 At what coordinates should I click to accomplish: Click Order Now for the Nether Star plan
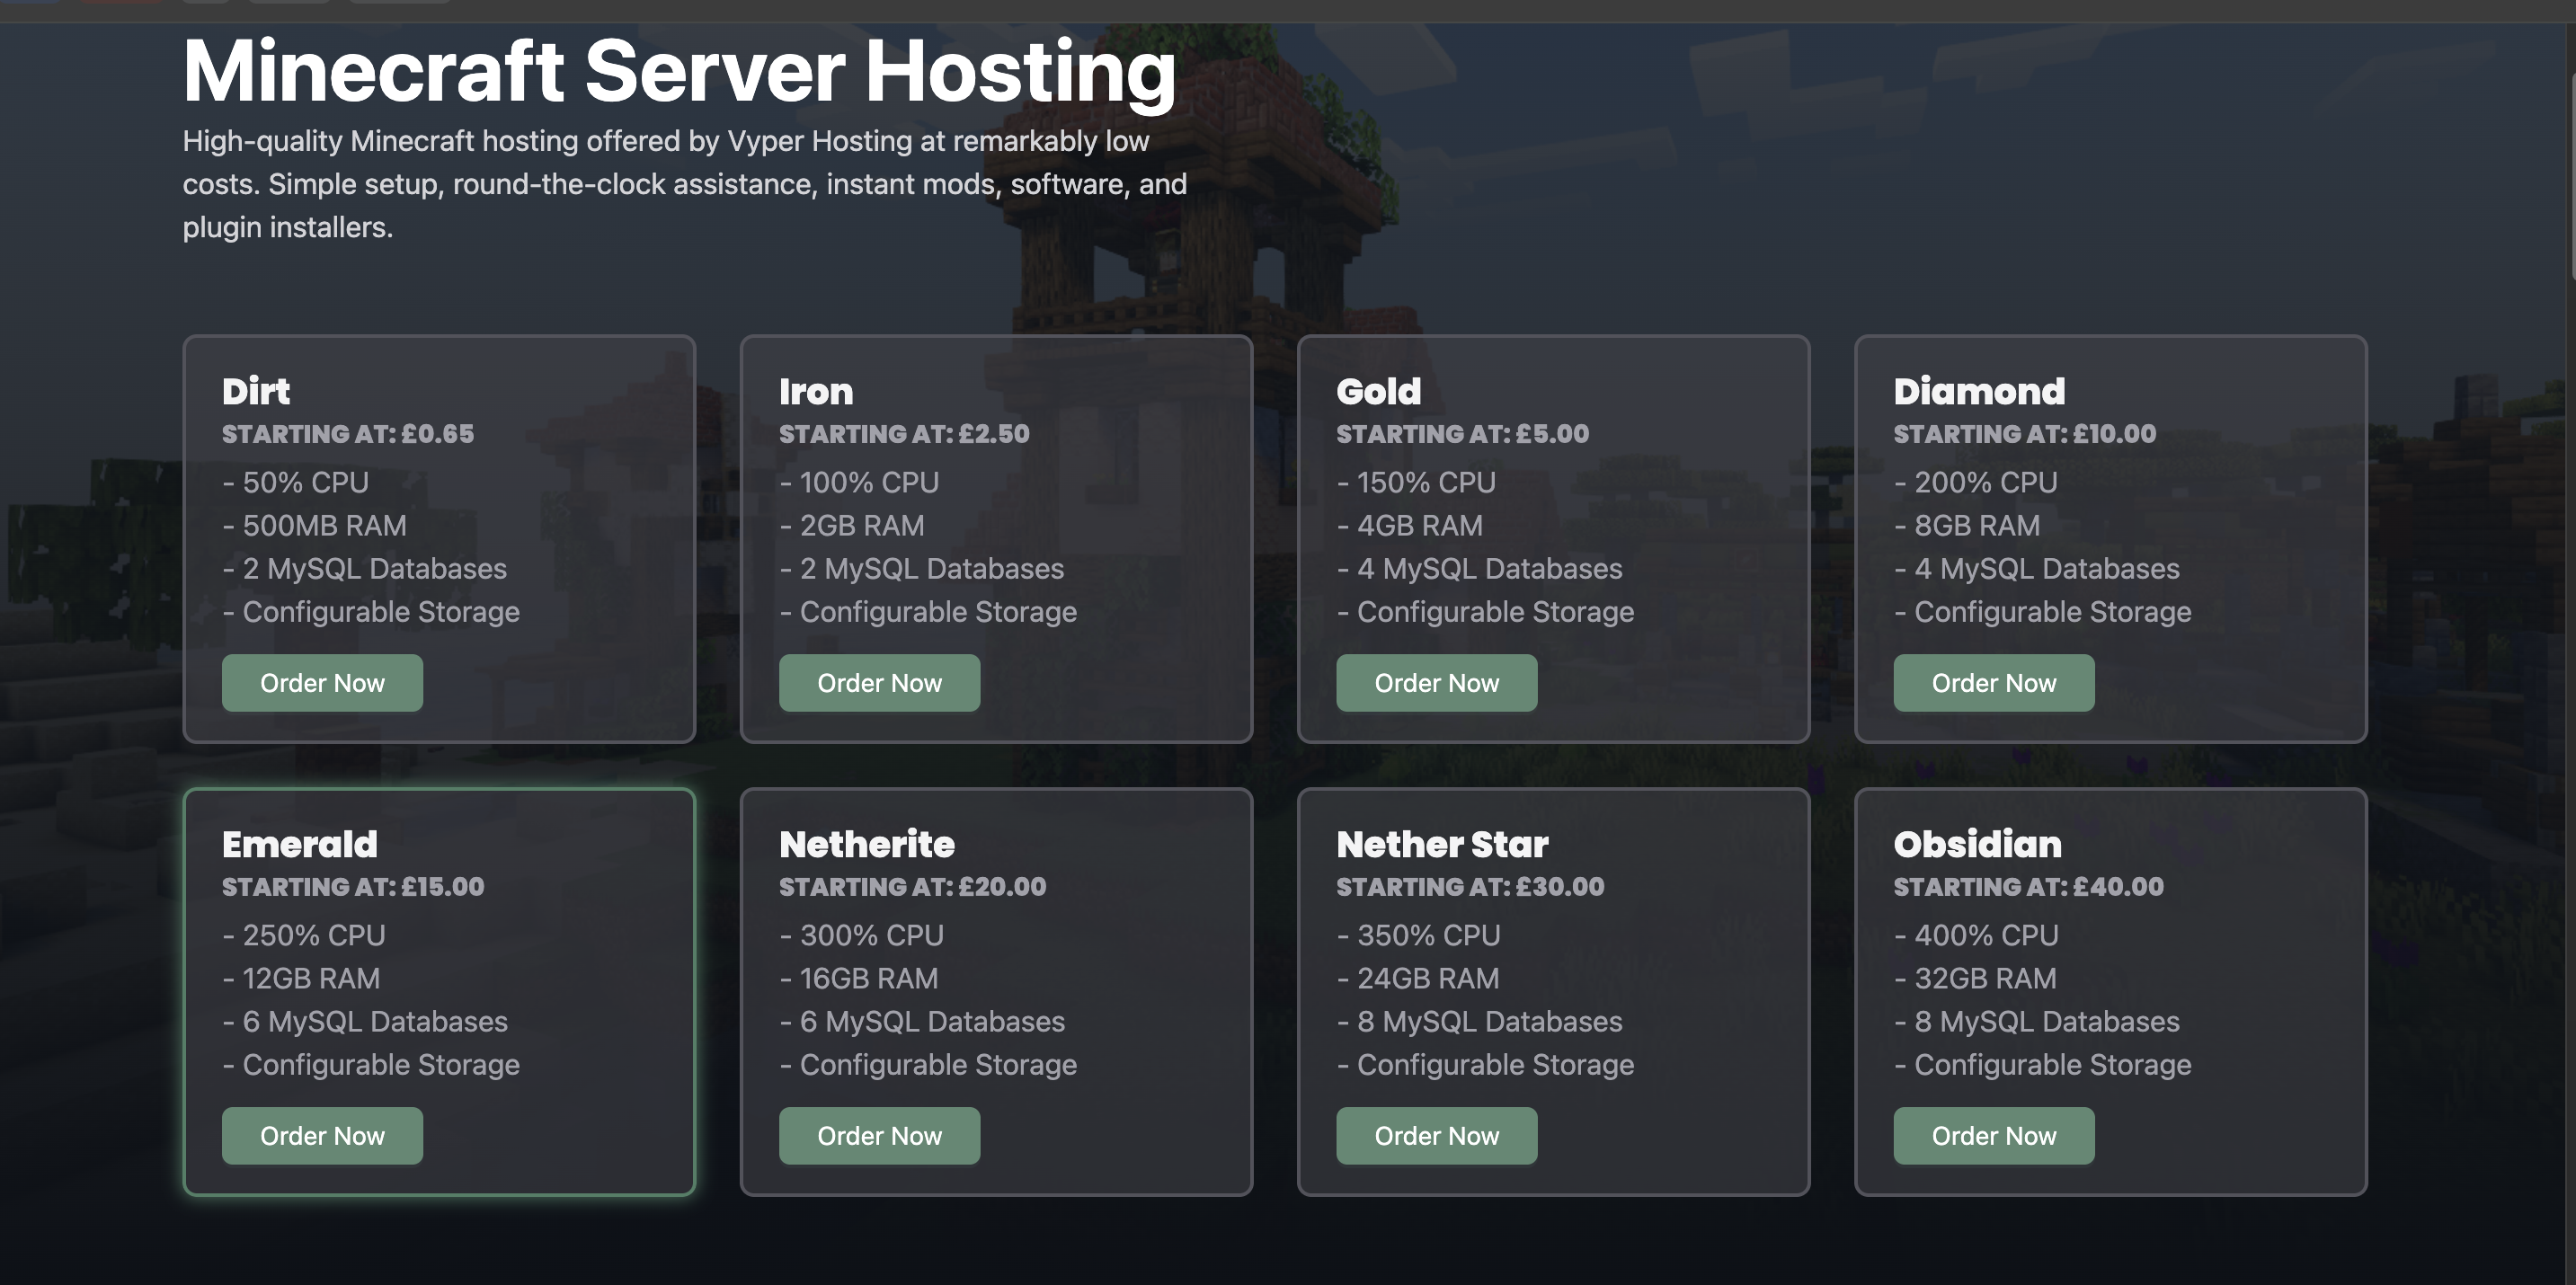(x=1437, y=1136)
